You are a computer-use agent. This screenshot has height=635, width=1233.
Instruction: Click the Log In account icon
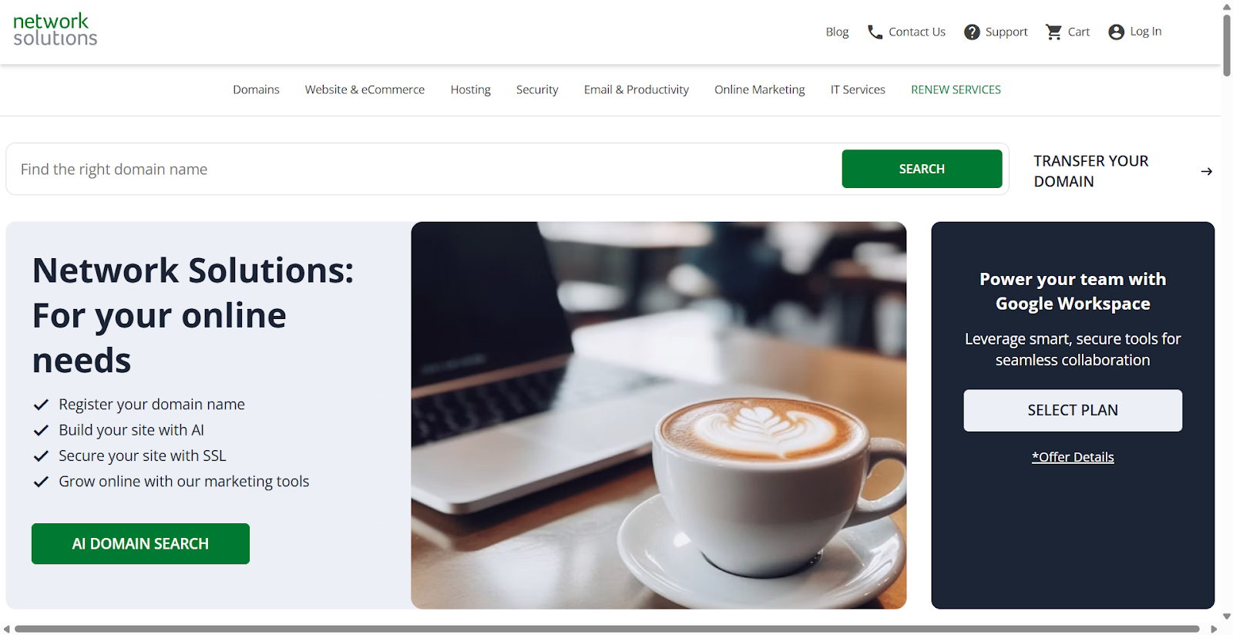tap(1116, 32)
